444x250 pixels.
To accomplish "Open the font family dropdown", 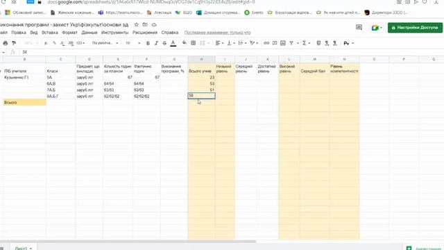I will [x=105, y=43].
